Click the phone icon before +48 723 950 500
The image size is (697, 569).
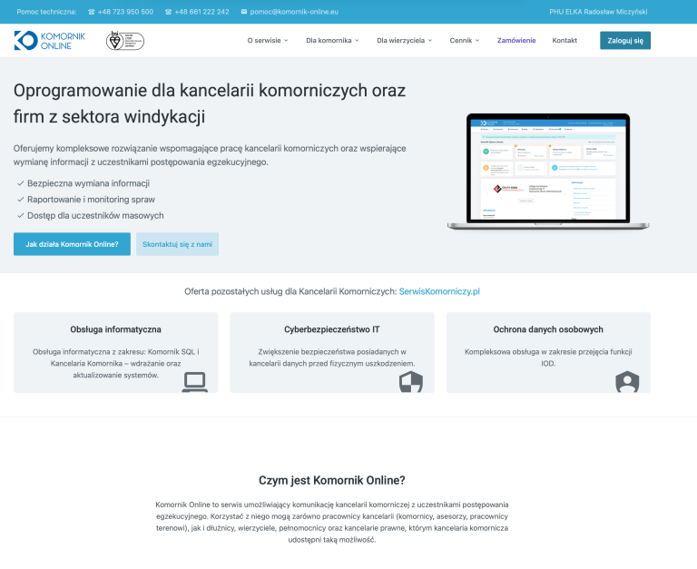click(x=92, y=12)
